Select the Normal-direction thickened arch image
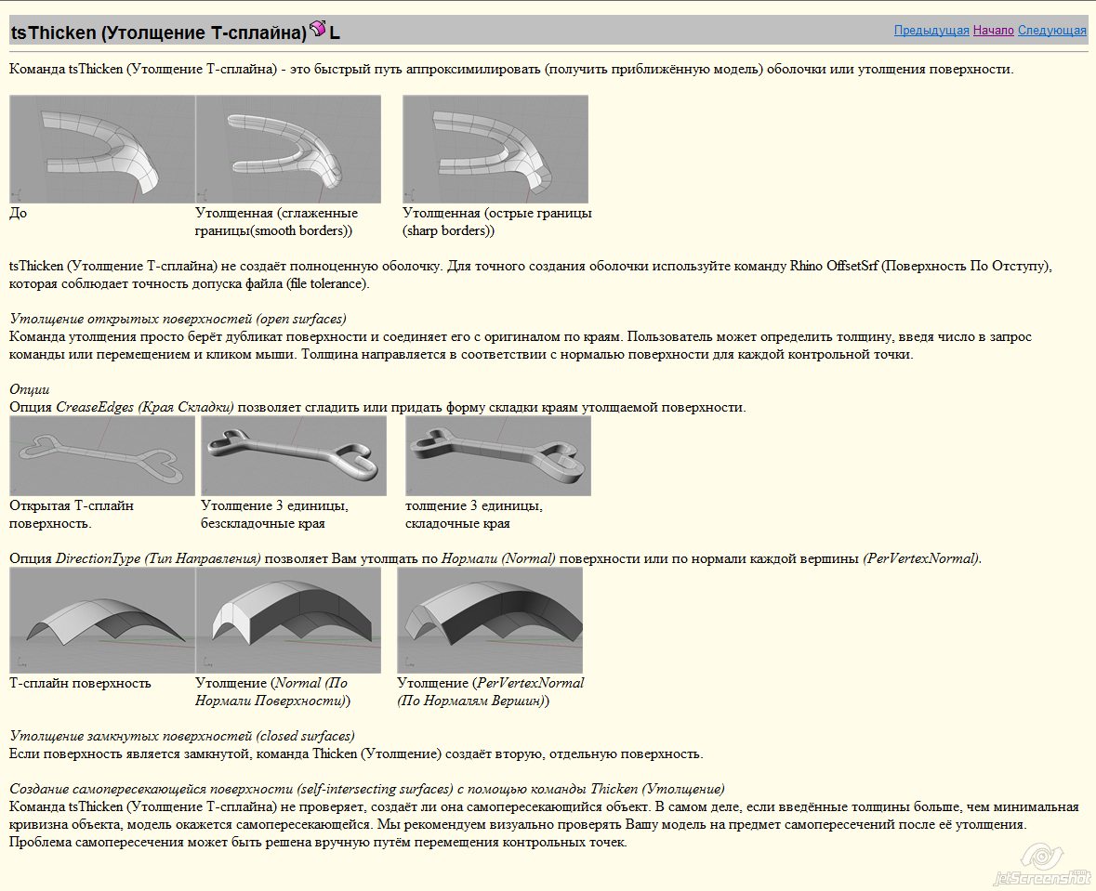 tap(288, 620)
